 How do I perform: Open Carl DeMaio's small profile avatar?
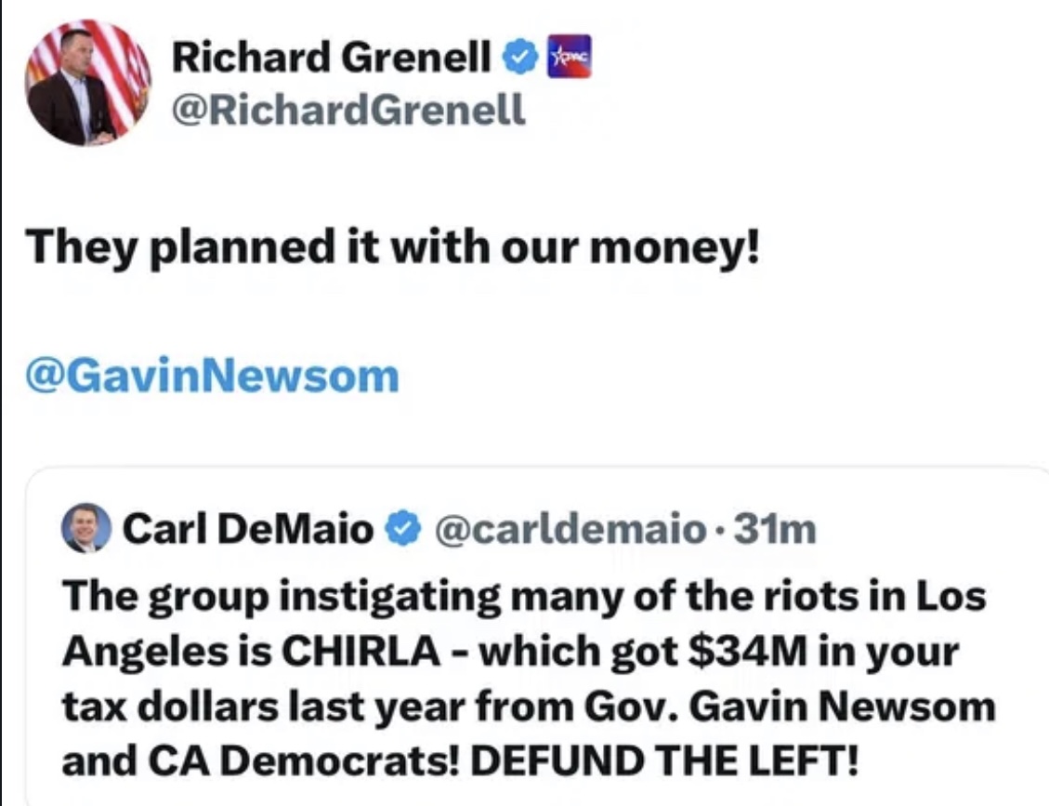(85, 530)
